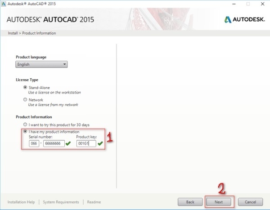The width and height of the screenshot is (270, 210).
Task: Open the Product language dropdown
Action: 41,64
